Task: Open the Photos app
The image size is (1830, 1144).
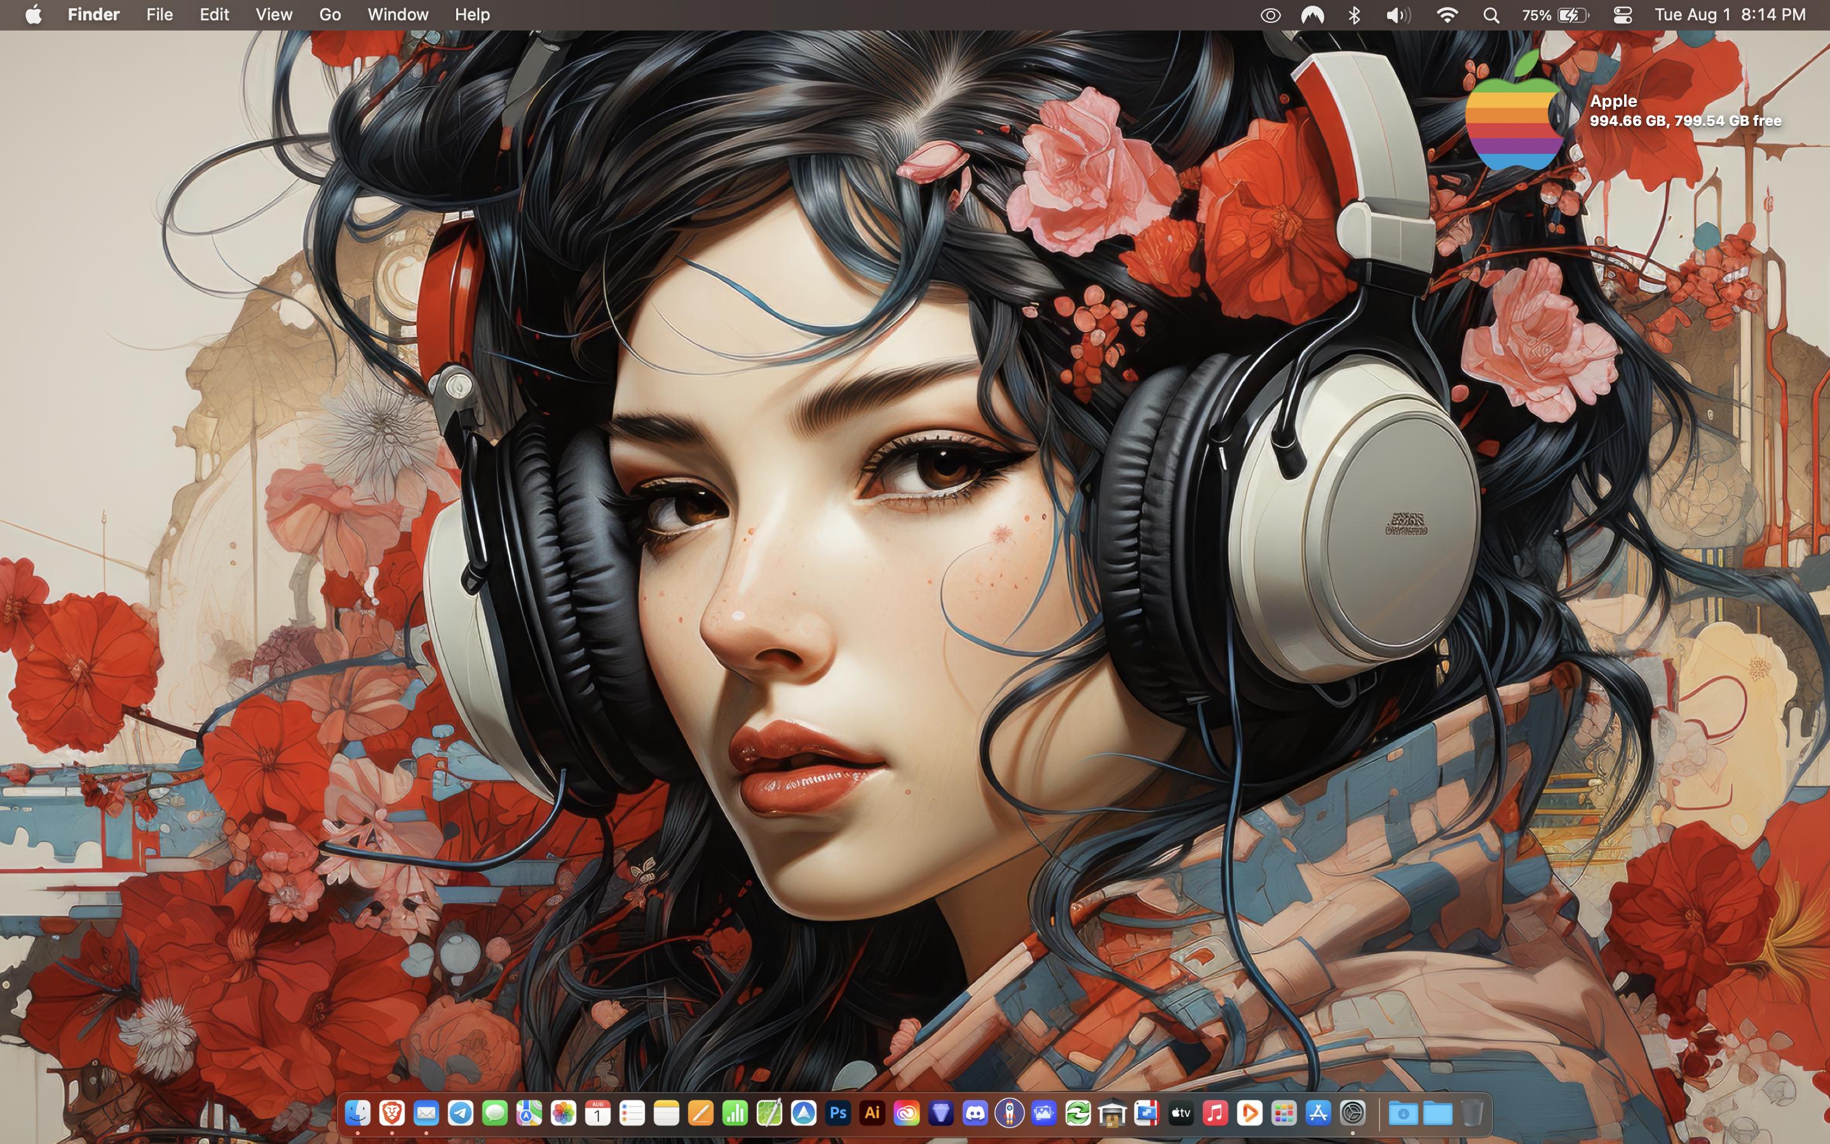Action: [564, 1113]
